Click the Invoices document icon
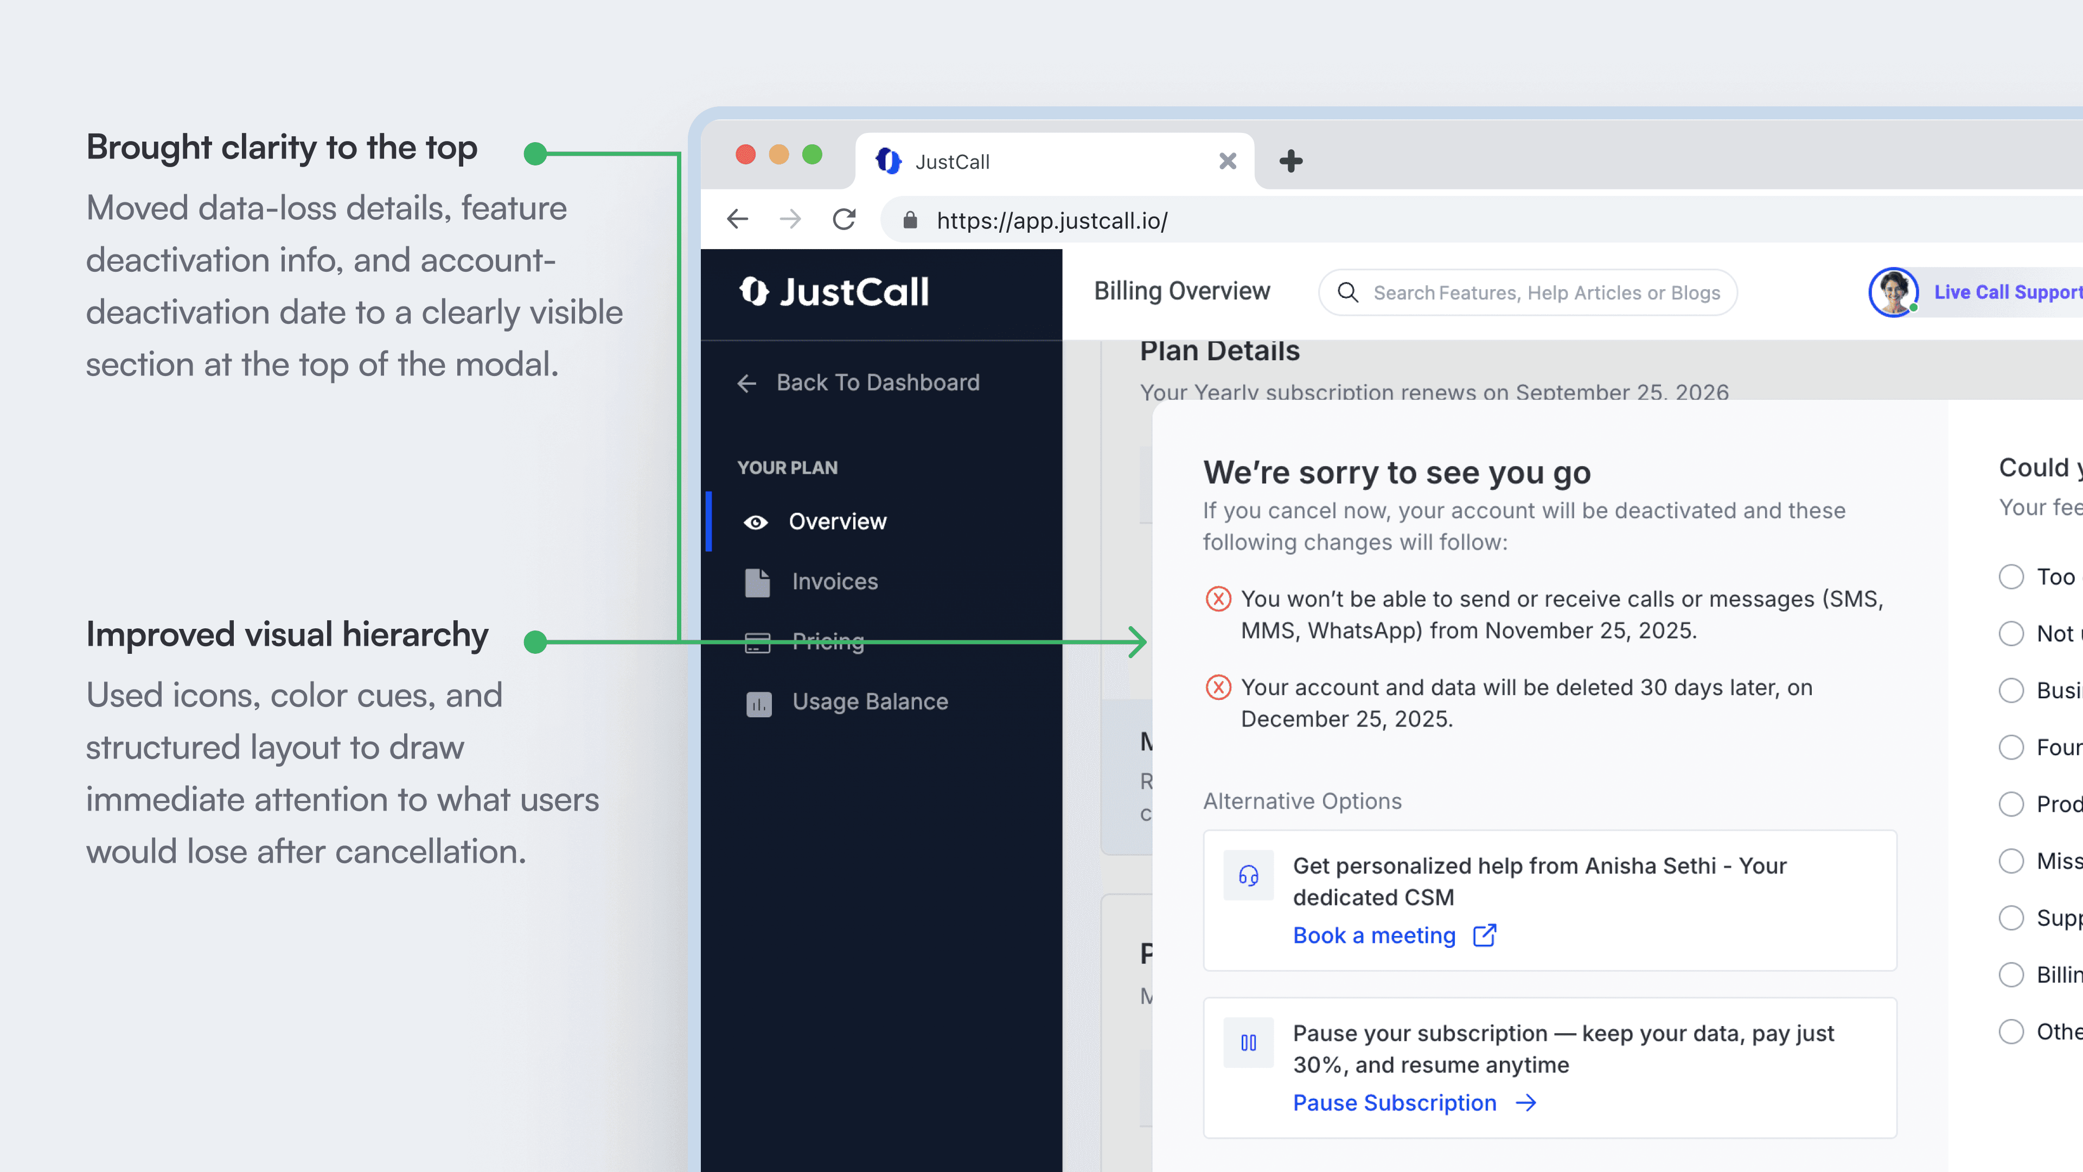Viewport: 2083px width, 1172px height. pos(757,582)
